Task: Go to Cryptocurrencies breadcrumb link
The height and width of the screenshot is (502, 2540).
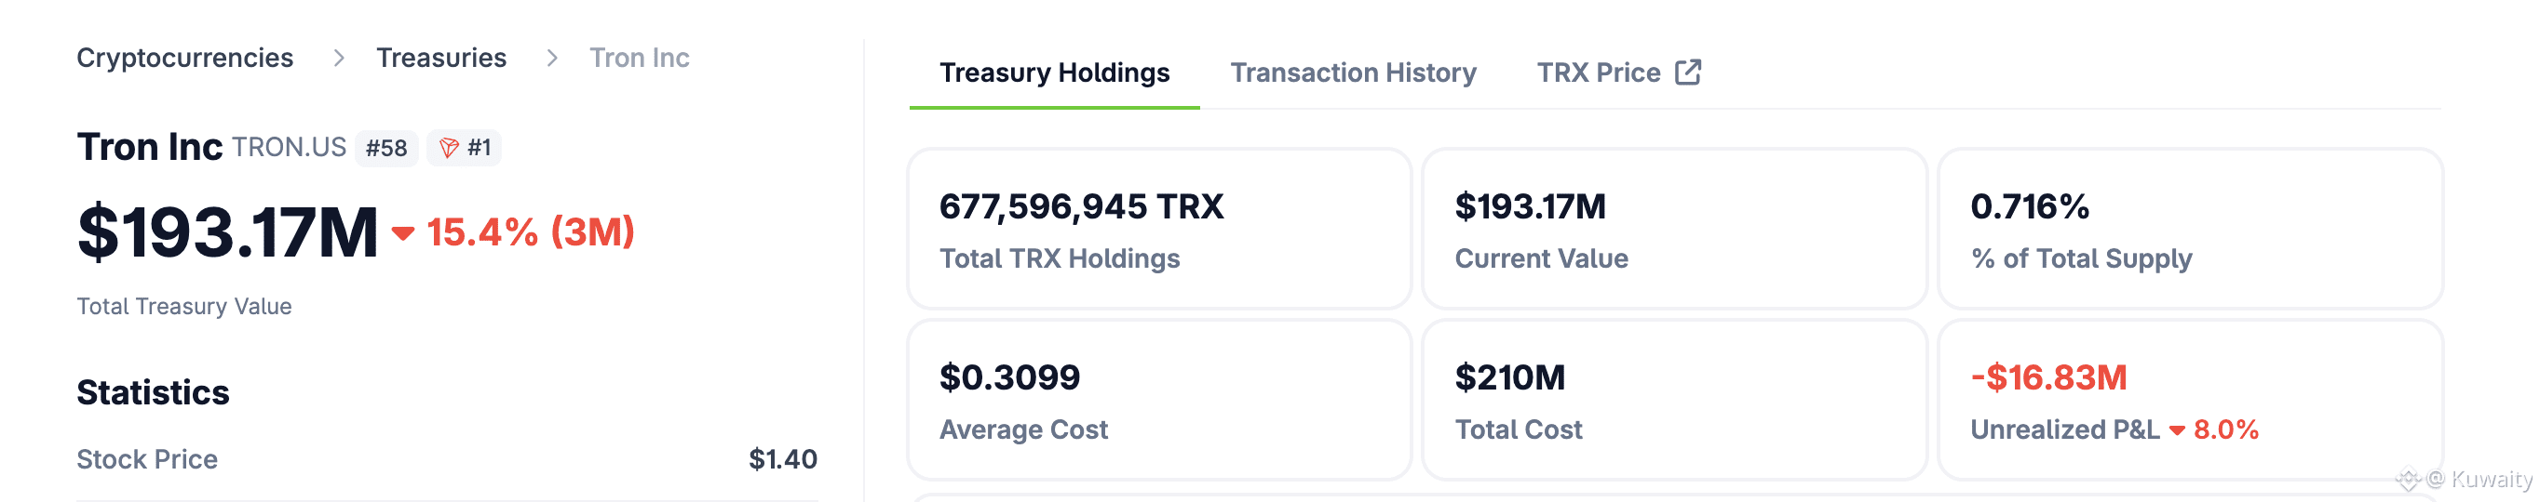Action: coord(184,58)
